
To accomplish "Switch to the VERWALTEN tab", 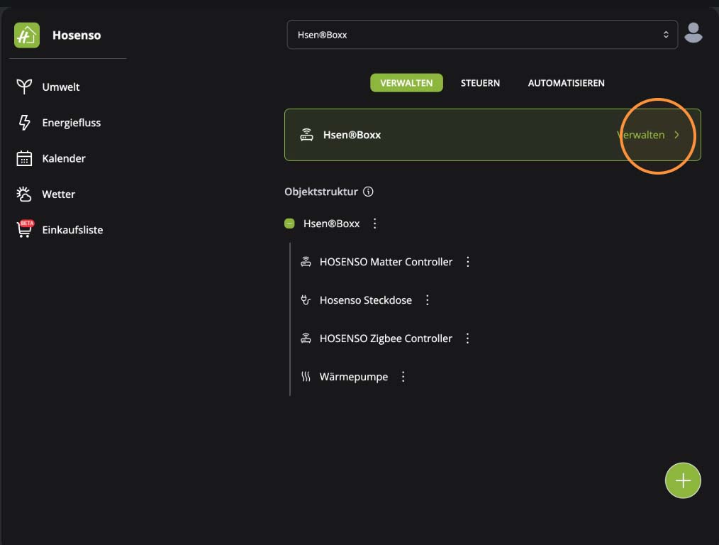I will (x=406, y=82).
